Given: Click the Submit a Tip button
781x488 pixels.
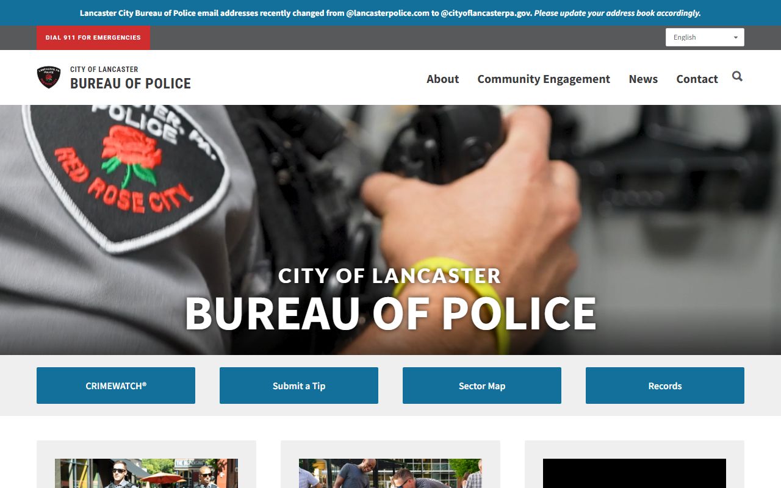Looking at the screenshot, I should [x=299, y=386].
